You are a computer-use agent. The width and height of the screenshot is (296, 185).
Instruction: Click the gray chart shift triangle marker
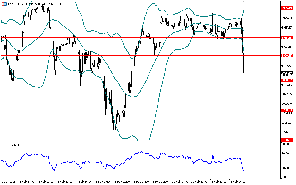point(244,1)
